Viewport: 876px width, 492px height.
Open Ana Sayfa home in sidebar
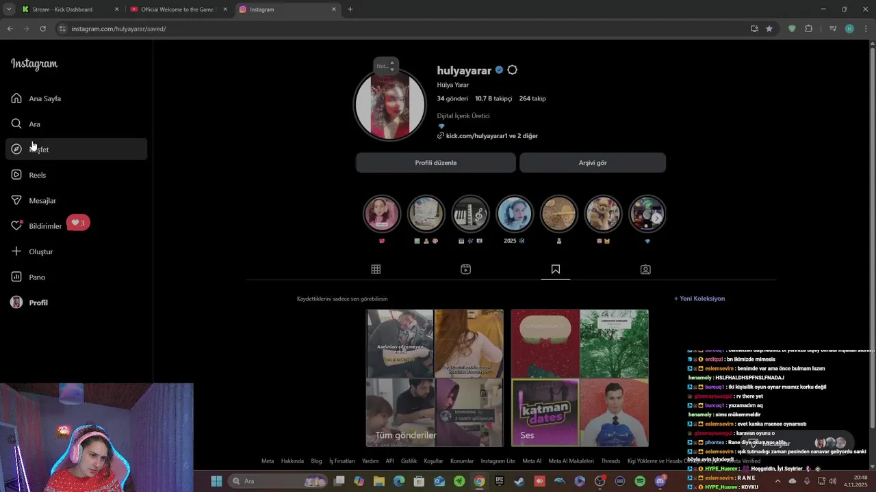[76, 98]
